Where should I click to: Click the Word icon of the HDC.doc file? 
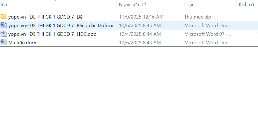pyautogui.click(x=3, y=34)
